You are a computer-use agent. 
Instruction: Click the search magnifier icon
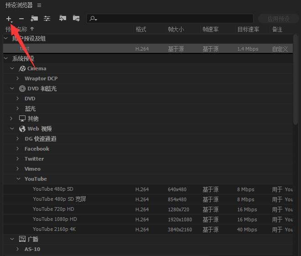point(93,19)
